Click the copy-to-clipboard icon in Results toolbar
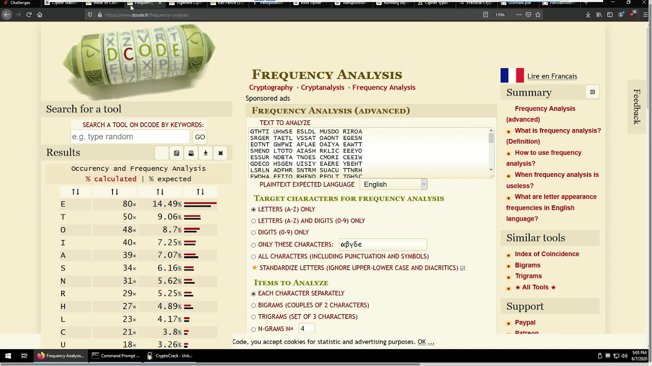 coord(176,153)
